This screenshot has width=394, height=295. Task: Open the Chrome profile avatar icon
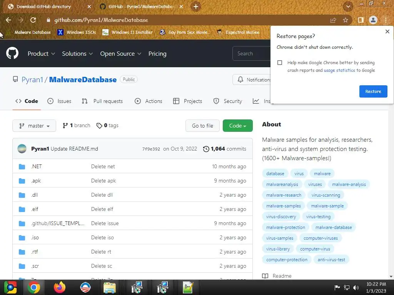click(373, 20)
